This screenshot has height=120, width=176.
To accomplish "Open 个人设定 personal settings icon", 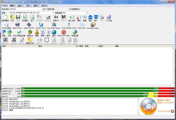I will coord(109,18).
